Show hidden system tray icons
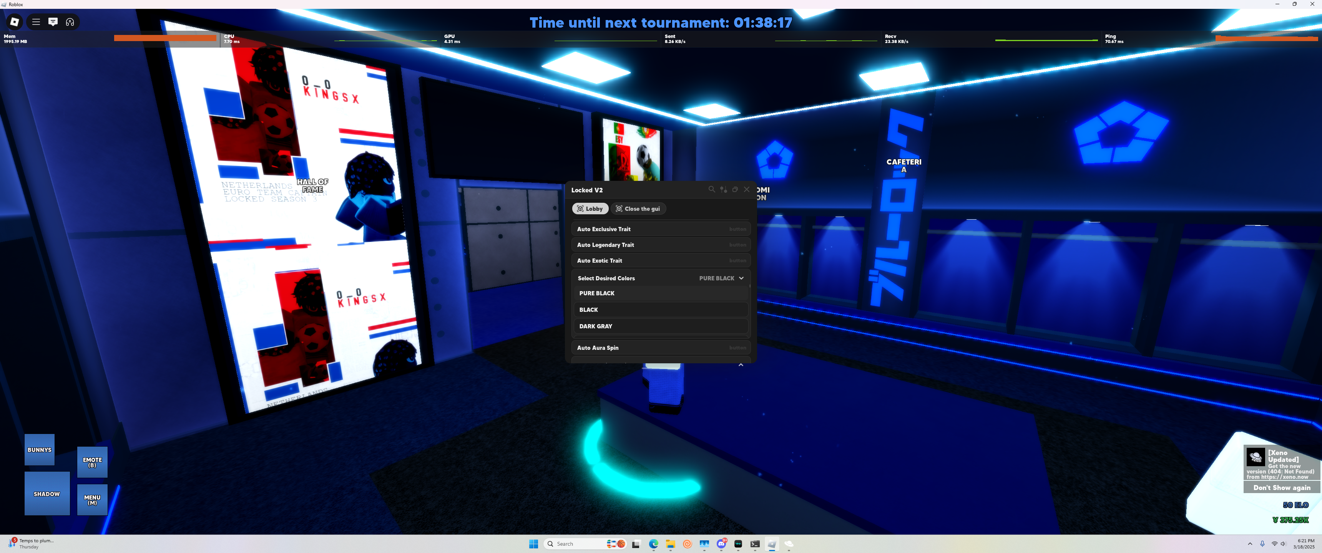1322x553 pixels. pos(1250,544)
